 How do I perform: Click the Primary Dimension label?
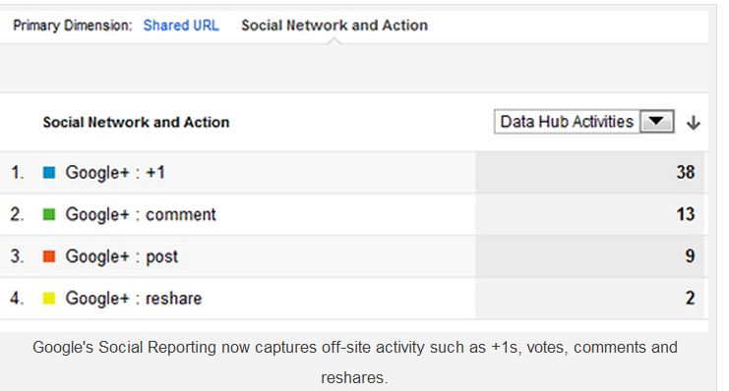(73, 26)
